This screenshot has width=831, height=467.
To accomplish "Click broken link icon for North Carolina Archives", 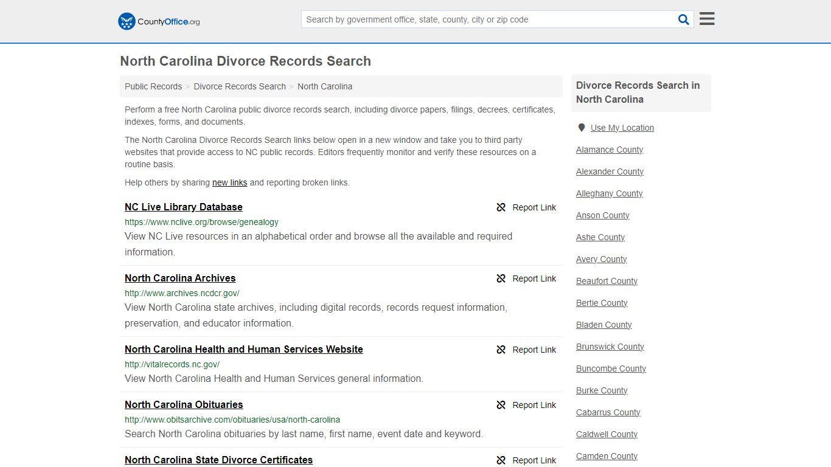I will [x=501, y=278].
